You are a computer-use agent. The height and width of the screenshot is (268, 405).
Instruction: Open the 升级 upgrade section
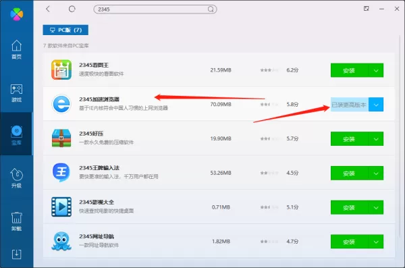point(16,178)
